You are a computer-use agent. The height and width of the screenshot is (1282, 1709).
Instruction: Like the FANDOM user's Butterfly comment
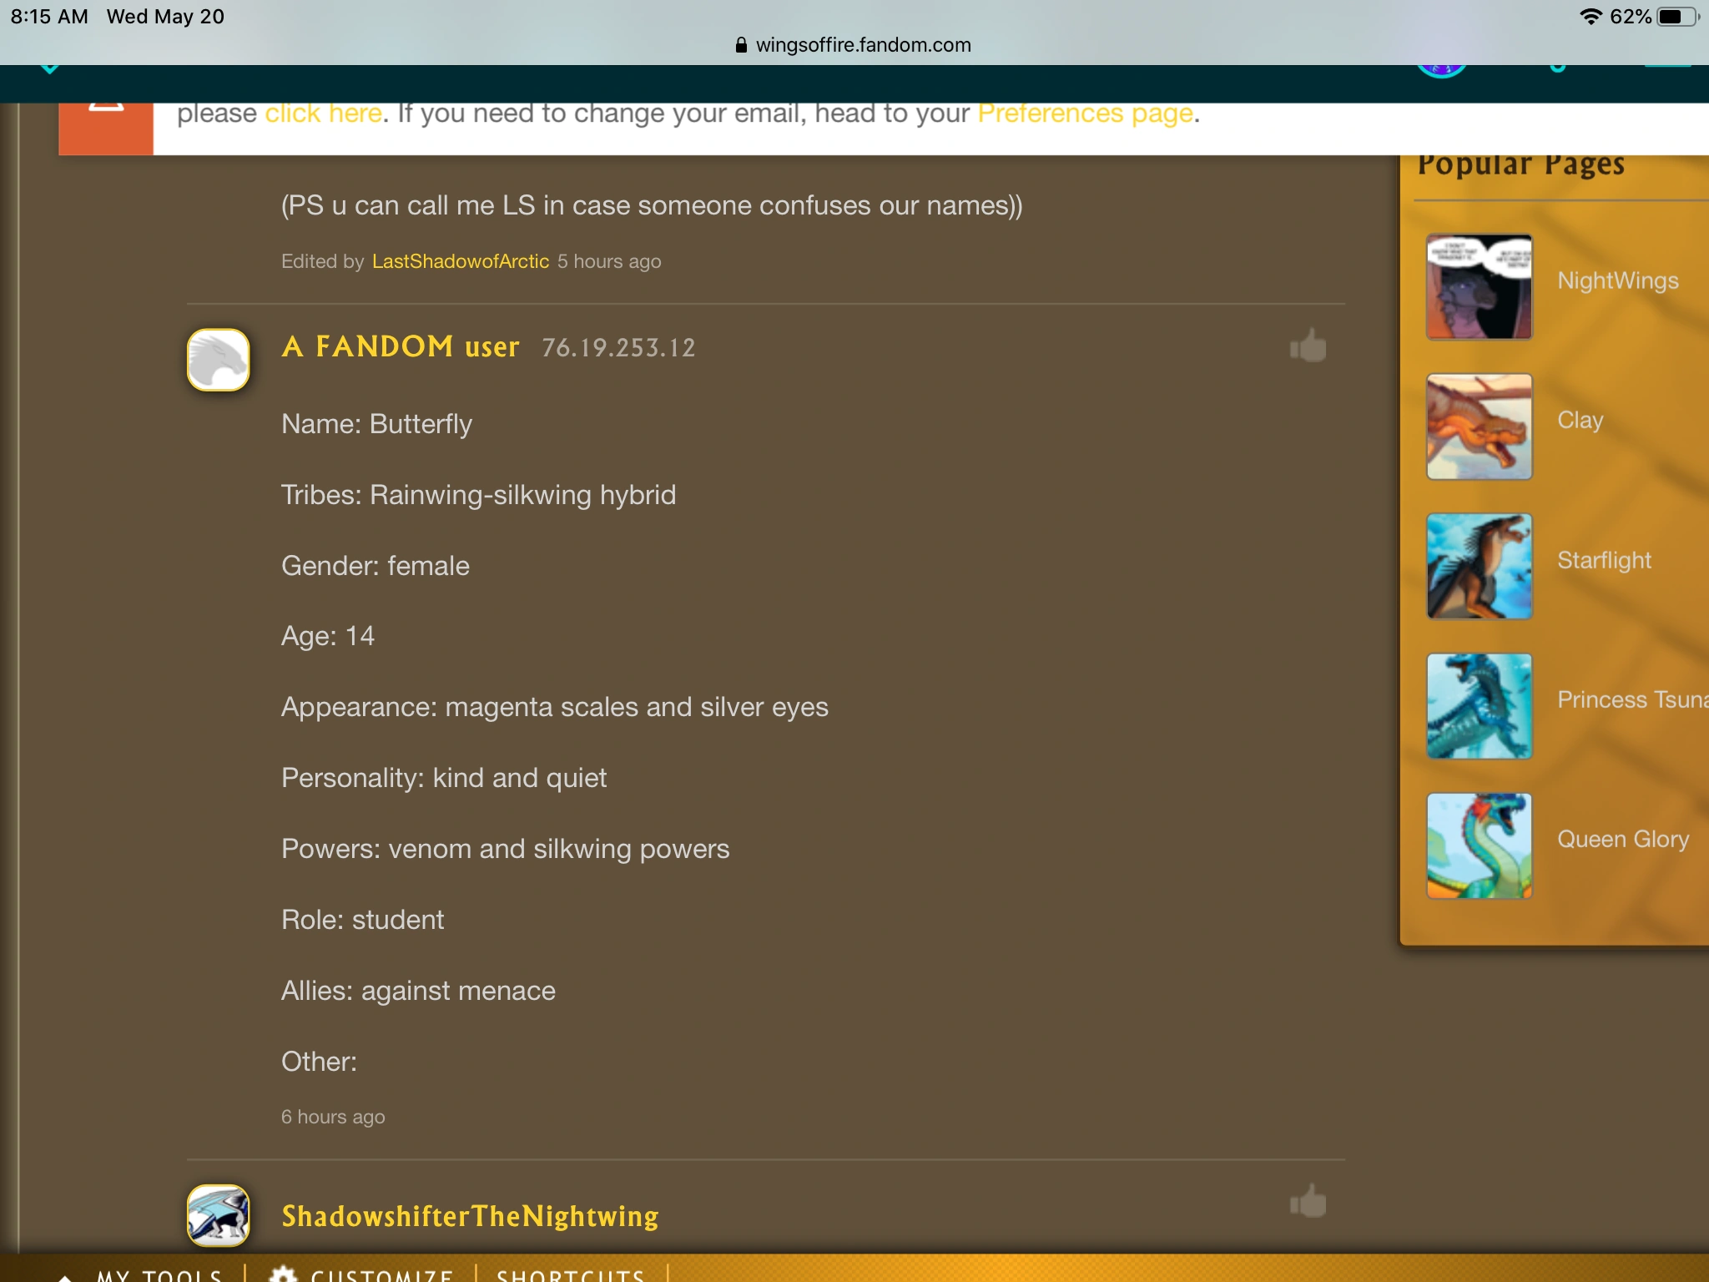coord(1308,346)
